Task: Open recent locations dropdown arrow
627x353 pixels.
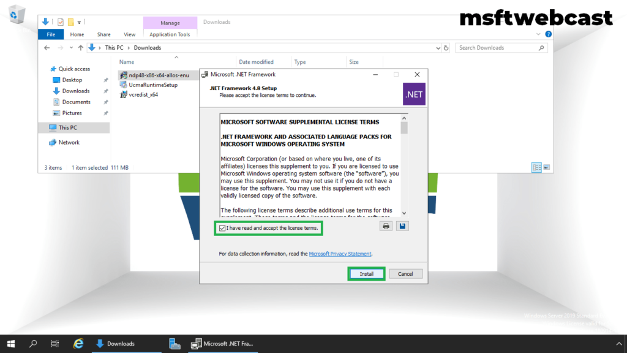Action: [x=71, y=48]
